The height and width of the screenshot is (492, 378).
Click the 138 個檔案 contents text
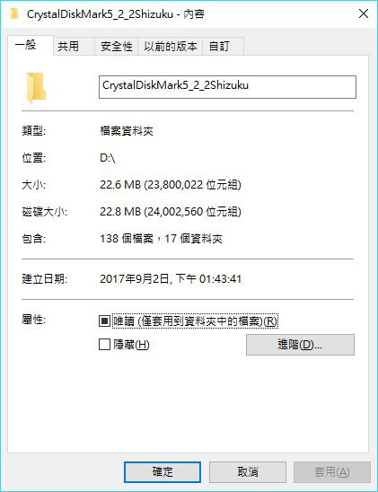pos(127,239)
